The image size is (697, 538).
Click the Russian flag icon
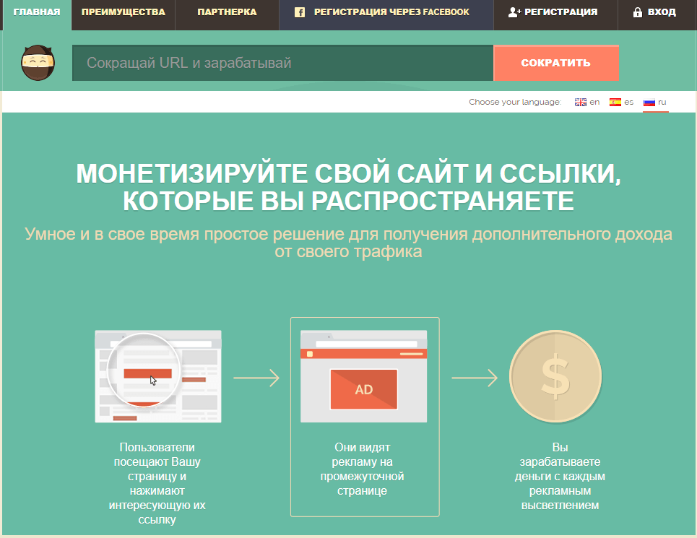tap(649, 103)
